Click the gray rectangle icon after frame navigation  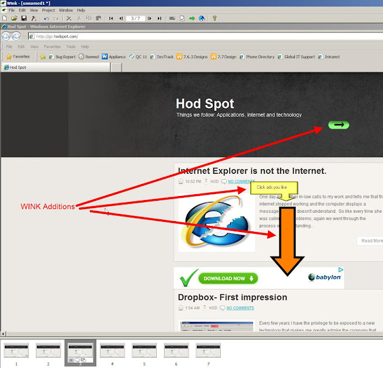click(x=172, y=19)
